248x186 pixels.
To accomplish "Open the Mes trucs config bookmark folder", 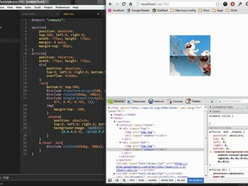I will (183, 10).
